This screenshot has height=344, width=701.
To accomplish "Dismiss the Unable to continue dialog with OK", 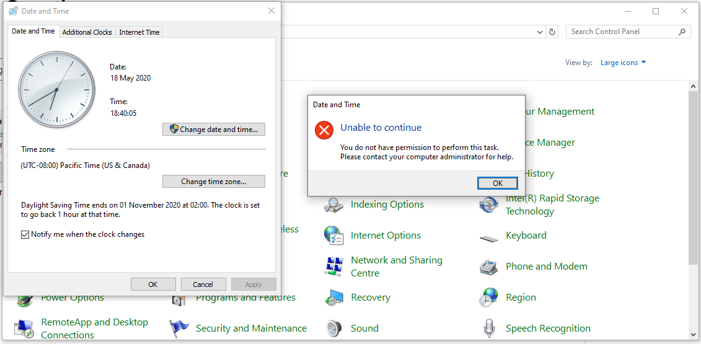I will (x=498, y=183).
